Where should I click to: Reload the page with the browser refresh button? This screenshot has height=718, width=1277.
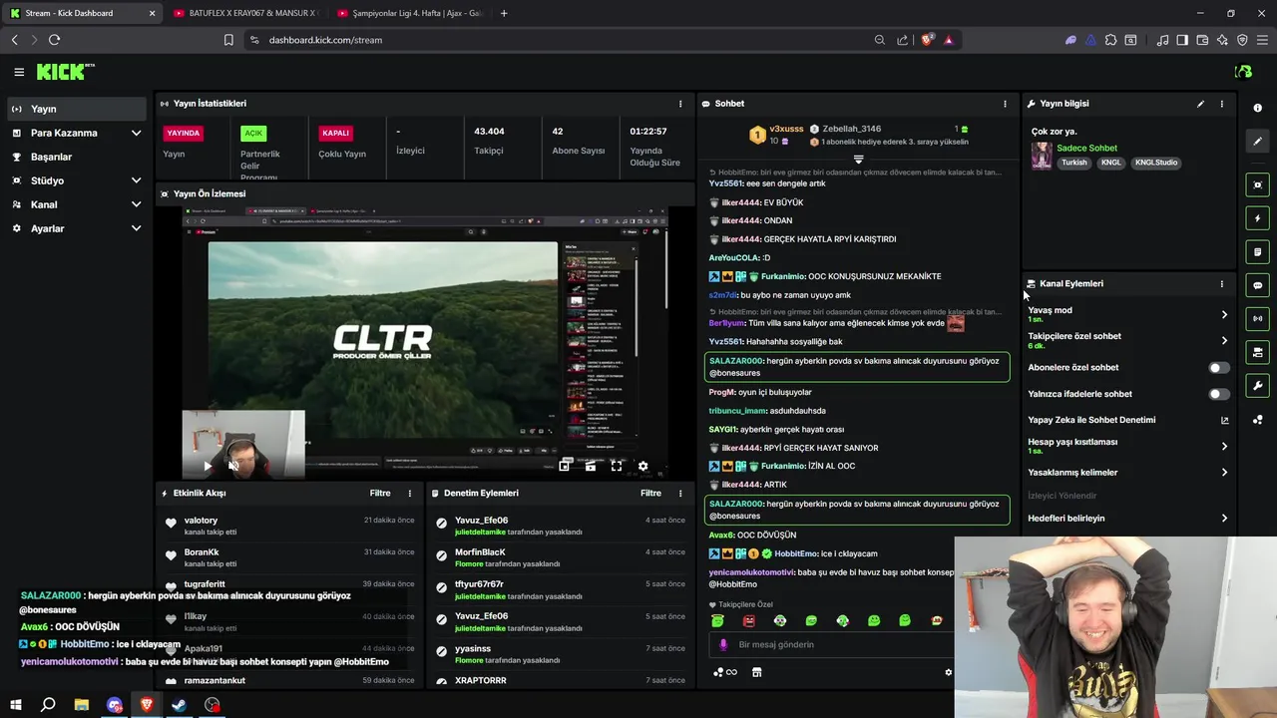point(54,40)
